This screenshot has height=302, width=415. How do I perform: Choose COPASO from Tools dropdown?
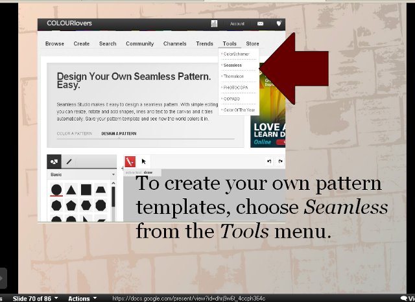231,99
